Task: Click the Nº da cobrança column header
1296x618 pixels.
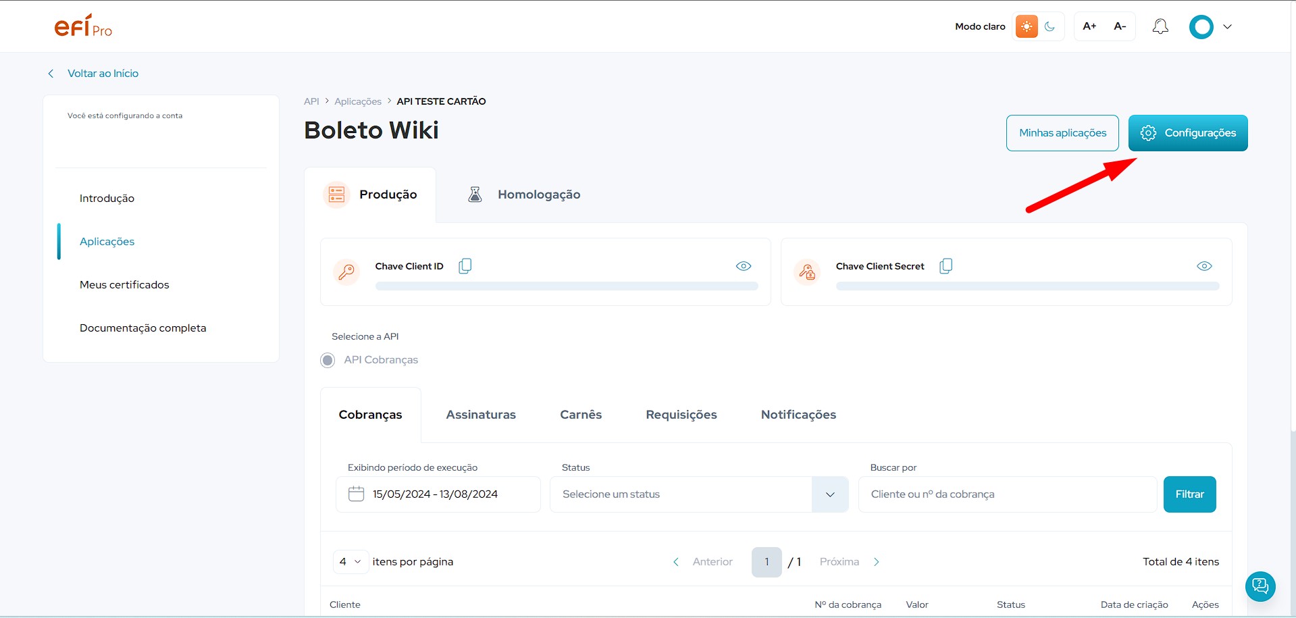Action: click(848, 604)
